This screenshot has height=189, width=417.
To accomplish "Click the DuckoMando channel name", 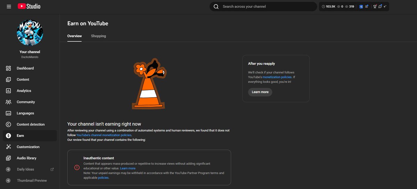I will [x=30, y=57].
